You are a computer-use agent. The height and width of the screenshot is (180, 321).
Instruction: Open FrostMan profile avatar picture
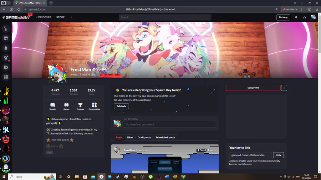pos(57,74)
